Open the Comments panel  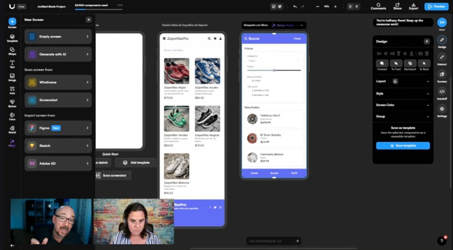point(378,6)
